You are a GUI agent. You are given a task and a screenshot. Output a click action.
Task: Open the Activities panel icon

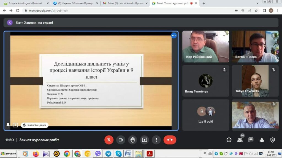262,140
